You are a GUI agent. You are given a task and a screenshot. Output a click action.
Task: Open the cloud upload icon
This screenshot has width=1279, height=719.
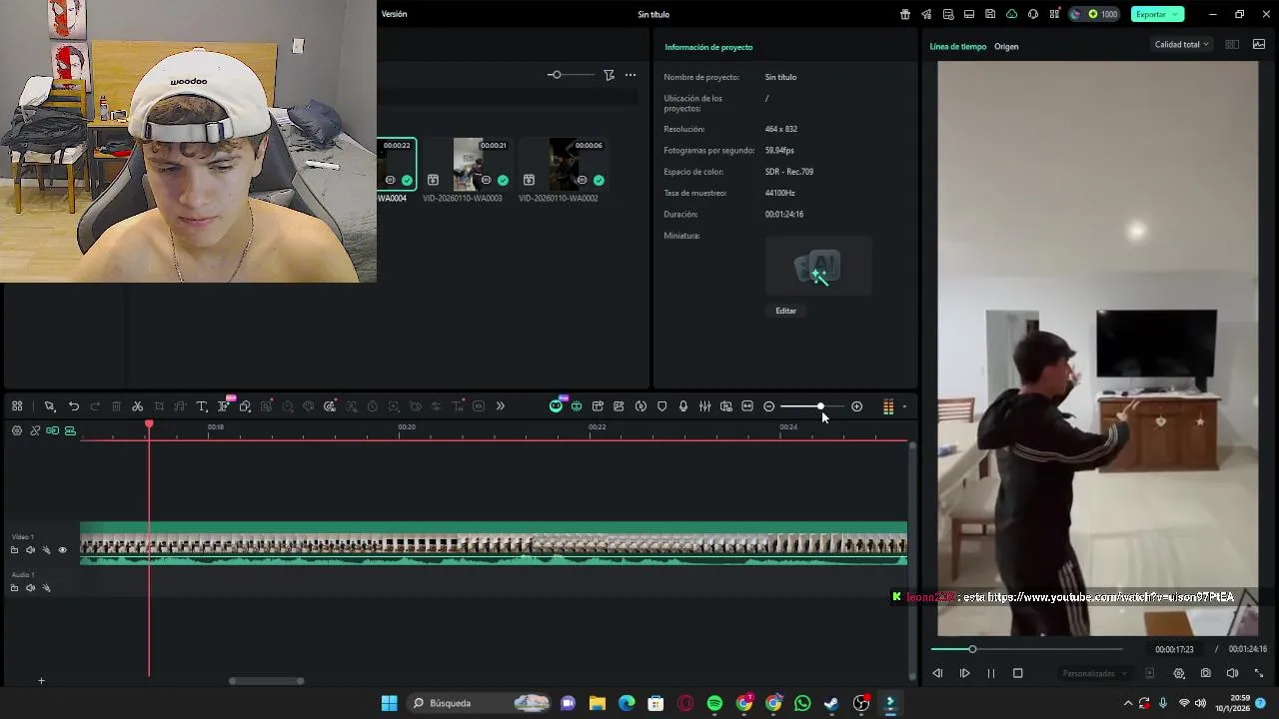[x=1011, y=14]
